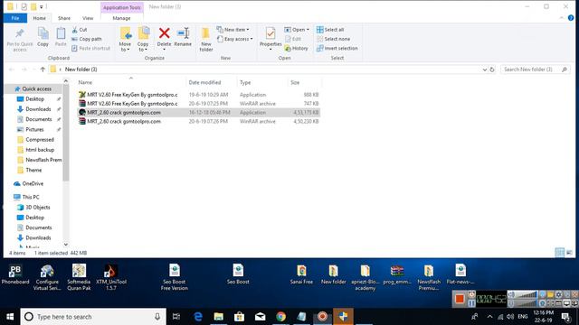Open the File tab
This screenshot has height=325, width=579.
click(x=15, y=18)
